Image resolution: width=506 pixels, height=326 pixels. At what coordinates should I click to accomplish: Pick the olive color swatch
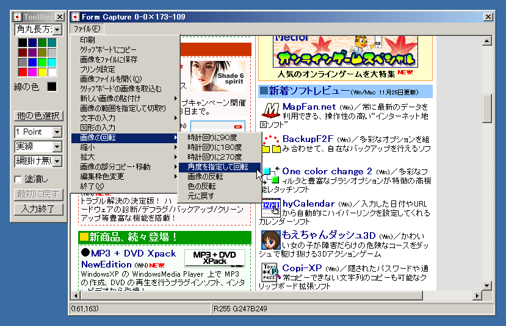tap(42, 52)
